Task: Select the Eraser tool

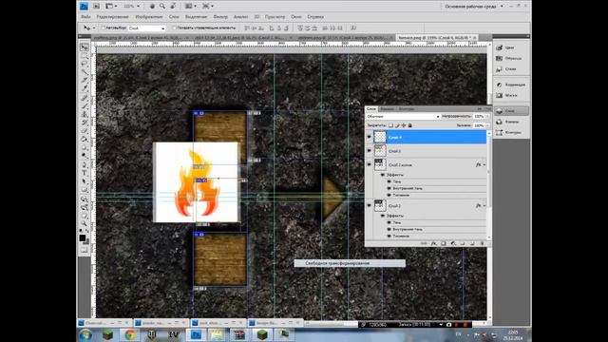Action: 85,131
